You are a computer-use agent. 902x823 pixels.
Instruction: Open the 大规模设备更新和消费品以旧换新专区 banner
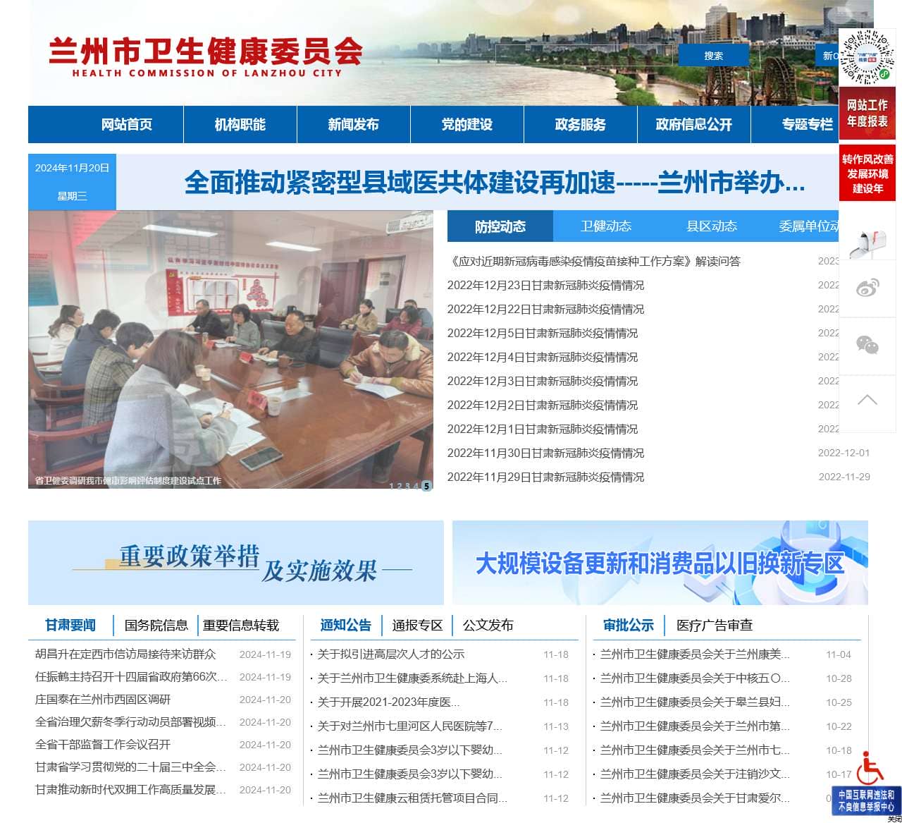point(660,563)
